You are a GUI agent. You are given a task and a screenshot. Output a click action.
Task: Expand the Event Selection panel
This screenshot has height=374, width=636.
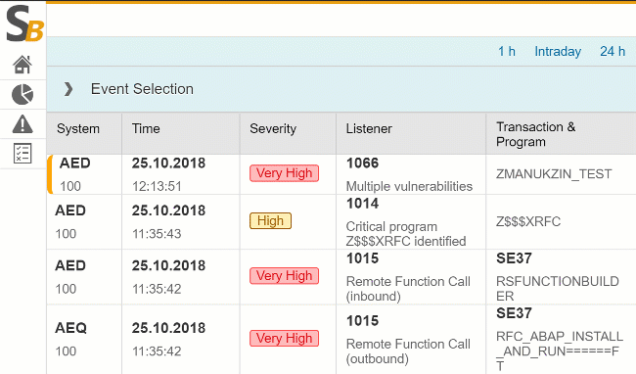click(68, 89)
